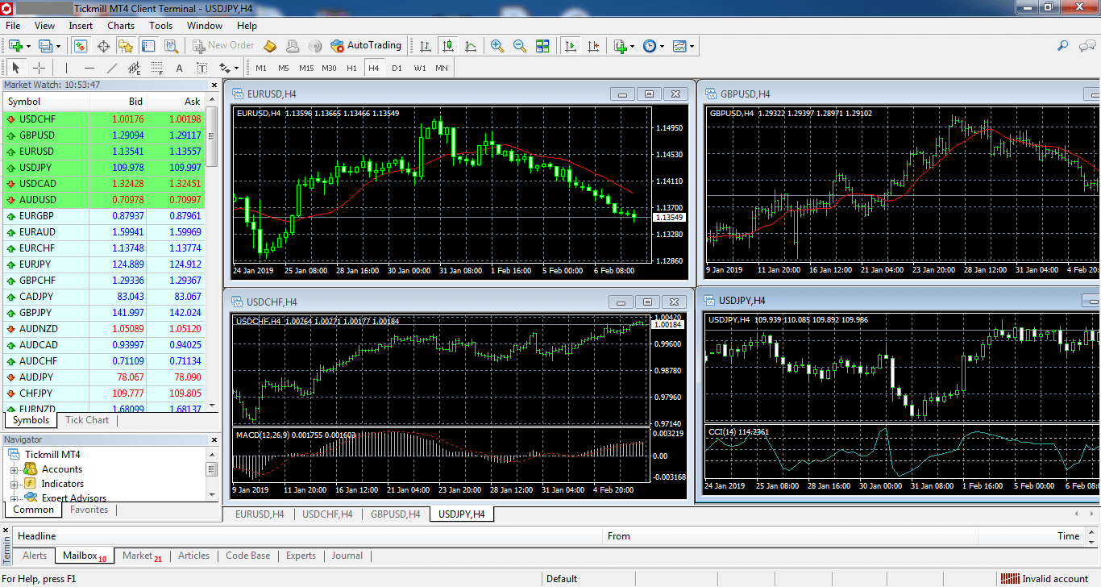Click the Zoom In magnifier icon
The width and height of the screenshot is (1101, 587).
(x=497, y=46)
